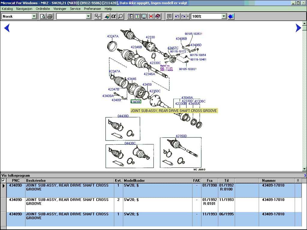Screen dimensions: 307x230
Task: Click the magnifying glass search icon
Action: coord(121,16)
